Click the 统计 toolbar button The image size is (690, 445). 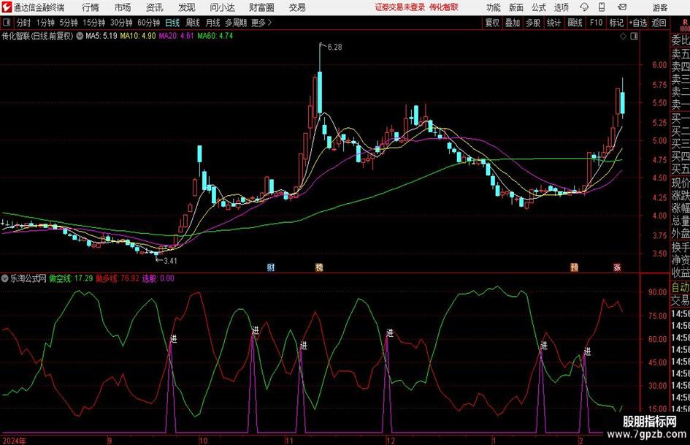553,23
